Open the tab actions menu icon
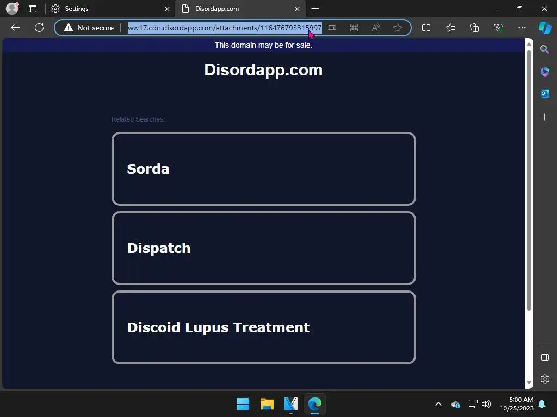This screenshot has height=417, width=557. pyautogui.click(x=33, y=9)
